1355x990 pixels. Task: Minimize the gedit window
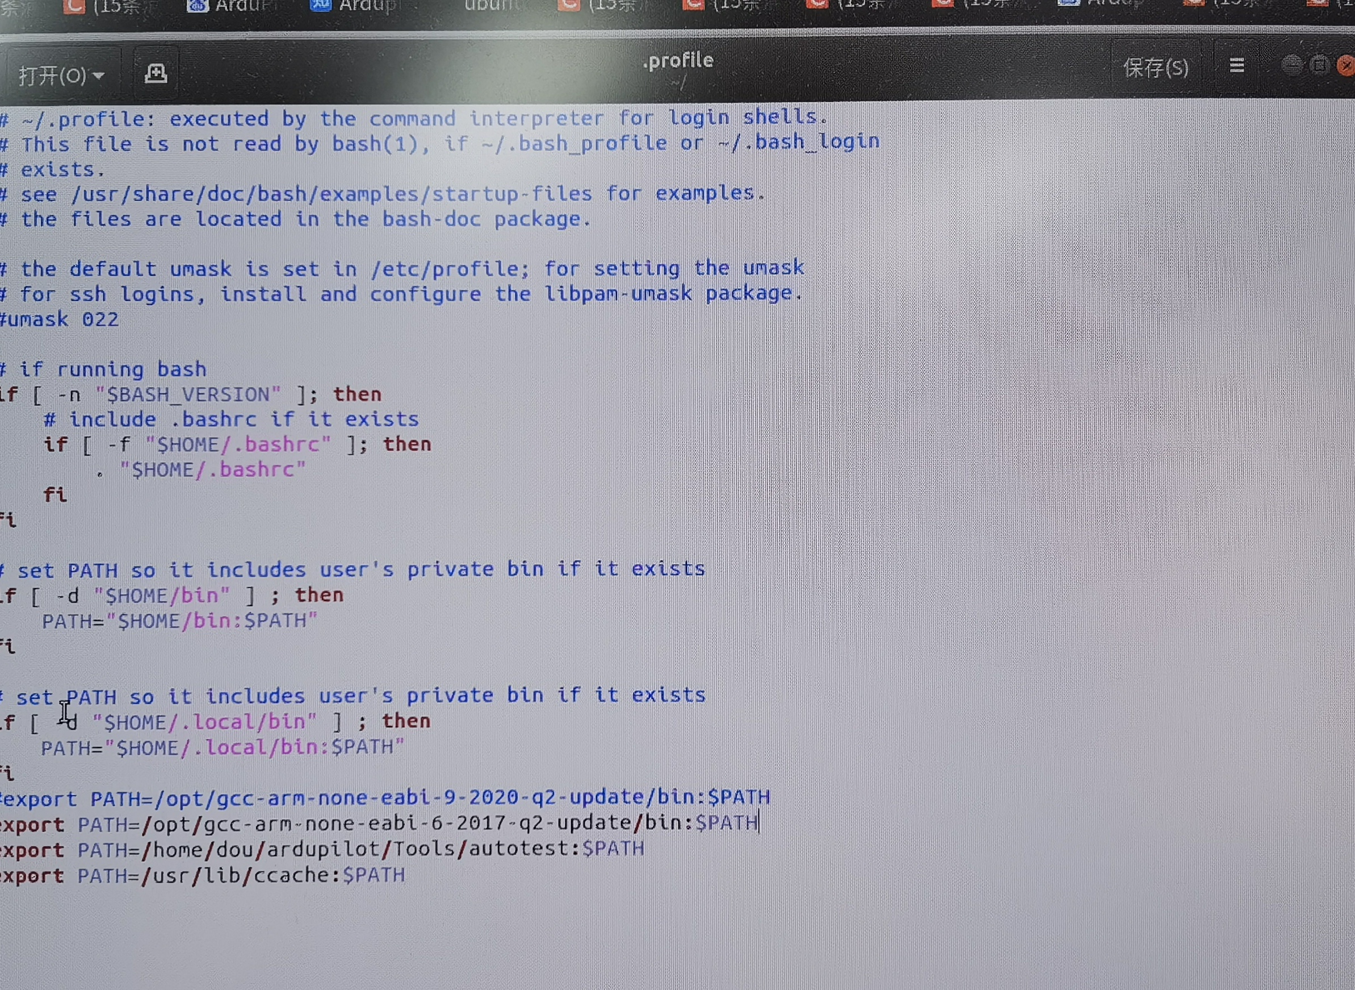[1292, 64]
